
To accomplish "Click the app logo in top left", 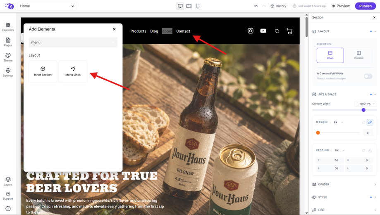I will 10,6.
